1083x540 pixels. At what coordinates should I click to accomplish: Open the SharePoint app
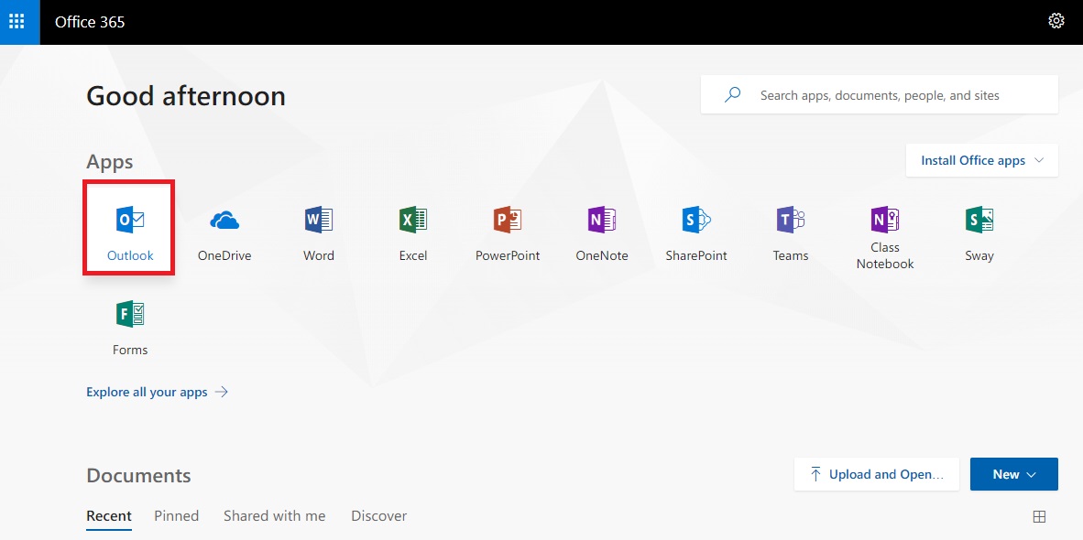pyautogui.click(x=696, y=233)
